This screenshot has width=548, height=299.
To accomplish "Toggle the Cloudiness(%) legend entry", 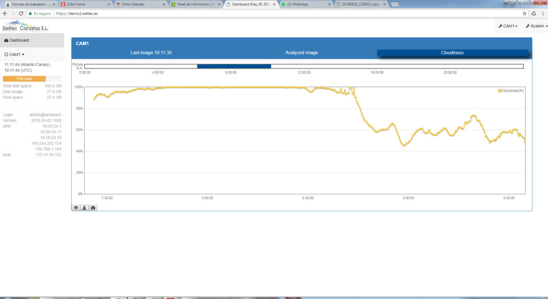I will point(511,91).
